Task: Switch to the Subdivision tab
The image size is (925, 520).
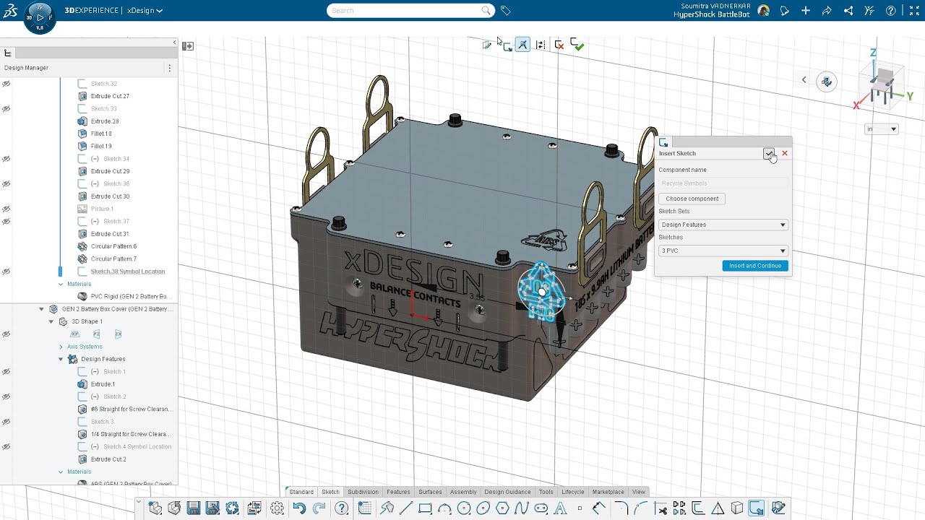Action: click(363, 492)
